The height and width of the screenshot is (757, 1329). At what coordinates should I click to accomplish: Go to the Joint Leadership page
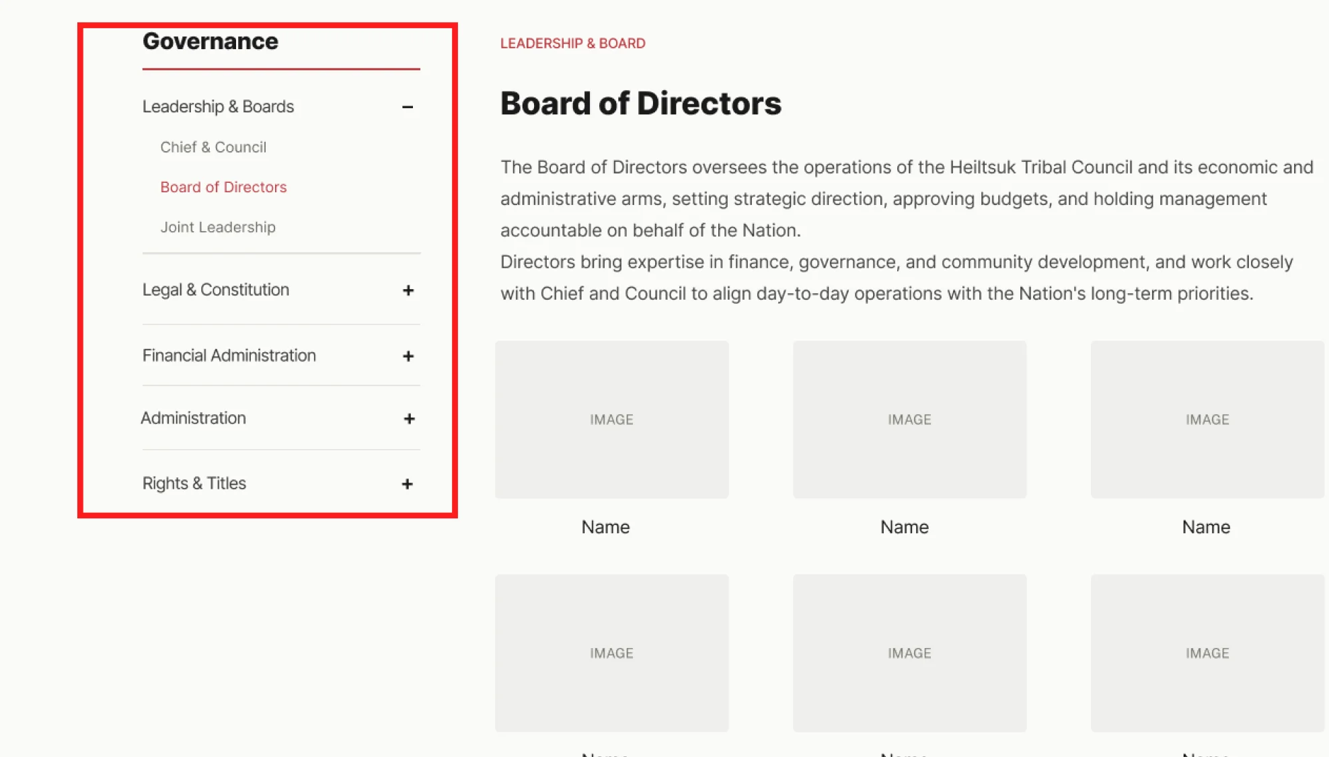(x=218, y=227)
